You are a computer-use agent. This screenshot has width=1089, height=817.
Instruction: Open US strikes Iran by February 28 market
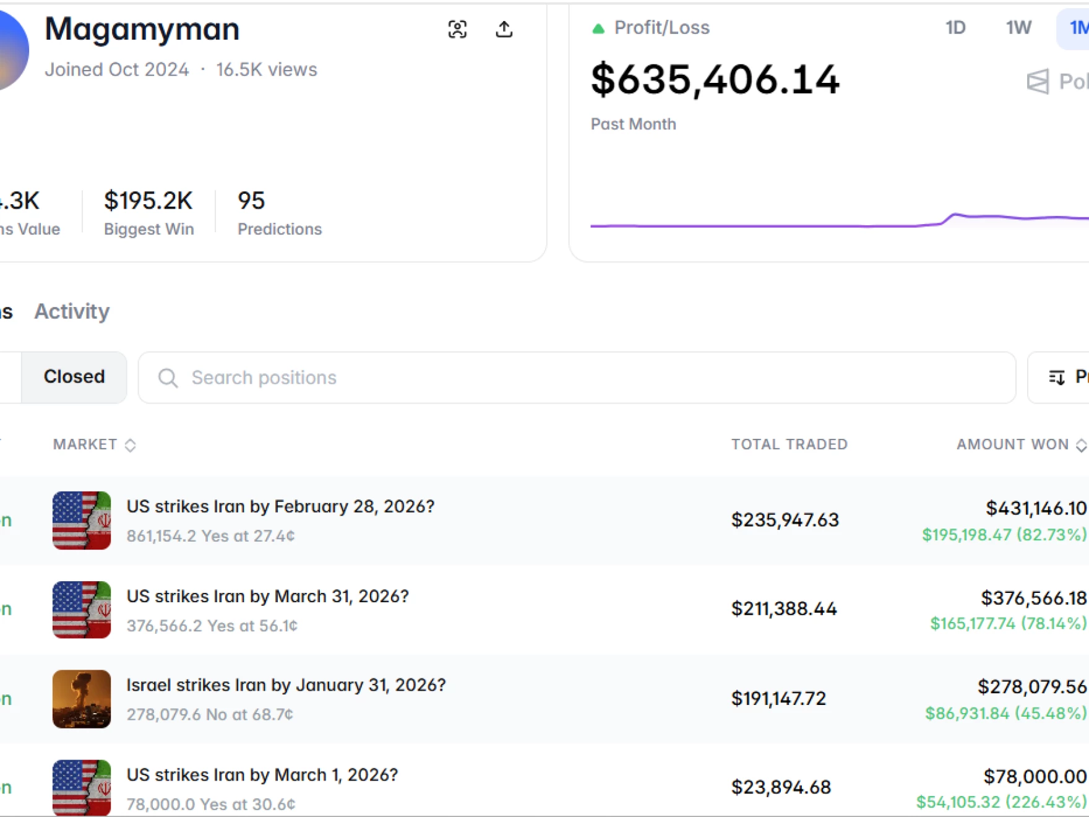[280, 506]
